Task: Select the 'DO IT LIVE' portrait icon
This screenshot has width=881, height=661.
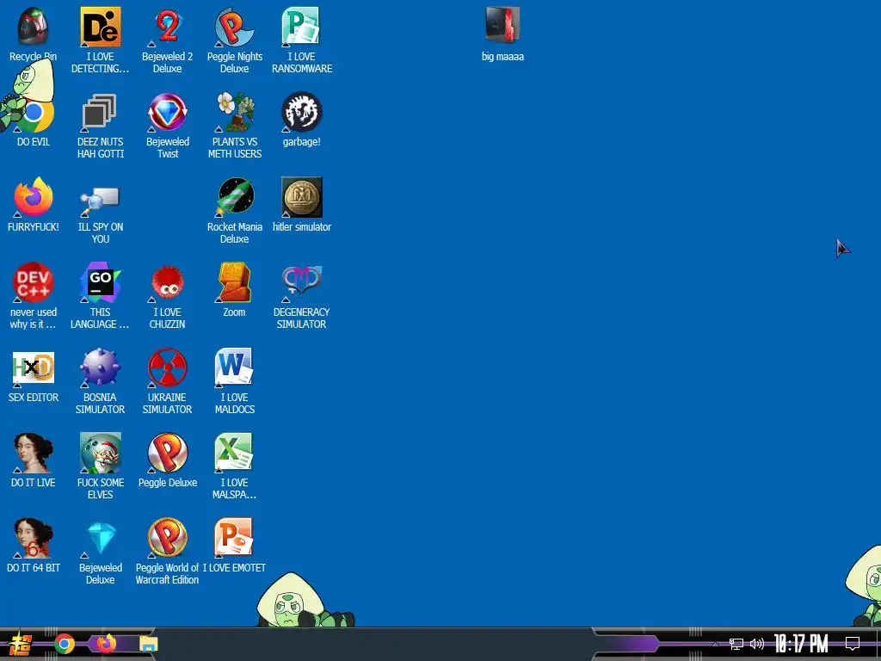Action: (34, 453)
